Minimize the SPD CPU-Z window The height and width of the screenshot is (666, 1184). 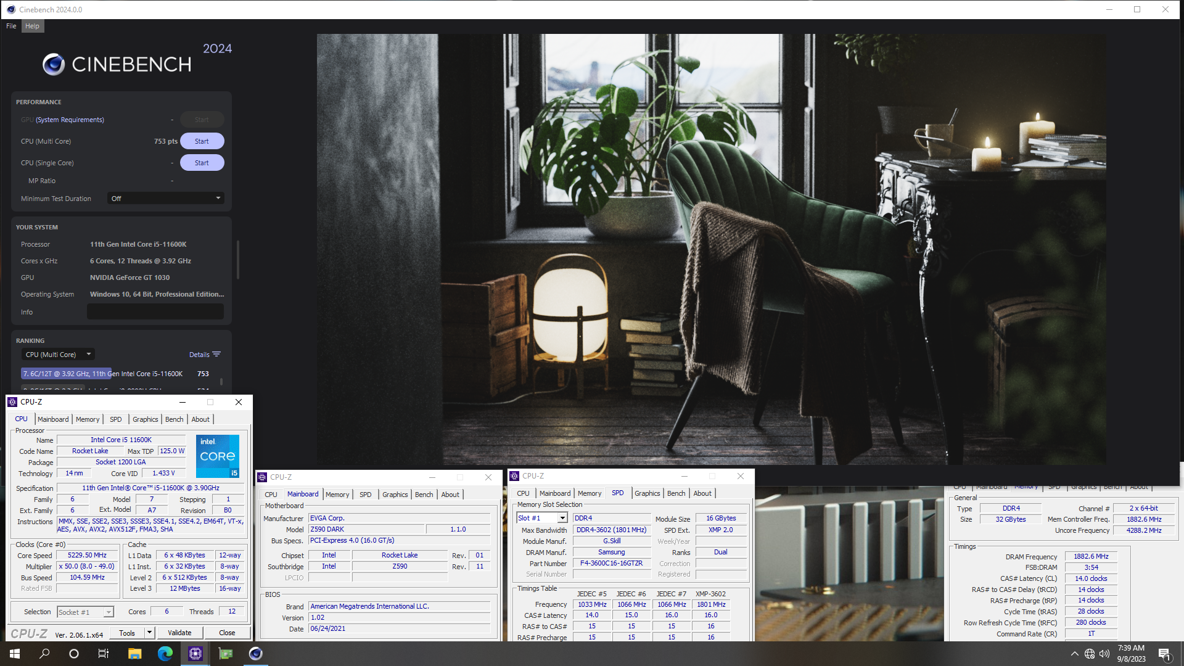pos(684,476)
